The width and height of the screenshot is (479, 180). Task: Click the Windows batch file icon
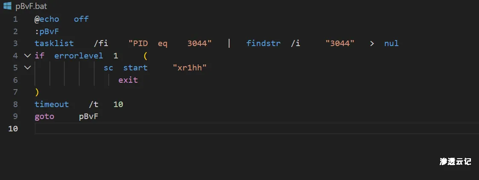[x=7, y=6]
